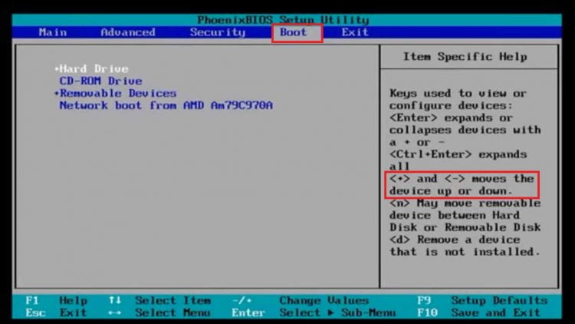Select CD-ROM Drive boot entry
575x324 pixels.
[101, 81]
